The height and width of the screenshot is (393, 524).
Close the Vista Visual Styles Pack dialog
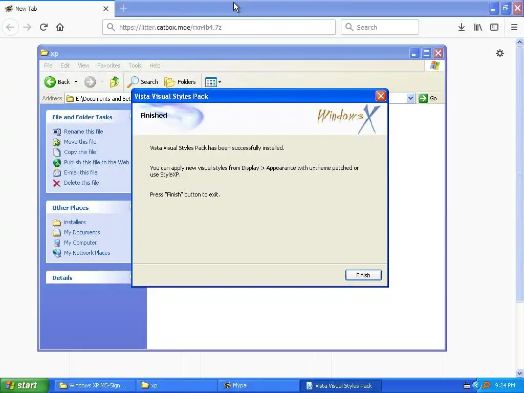coord(381,96)
